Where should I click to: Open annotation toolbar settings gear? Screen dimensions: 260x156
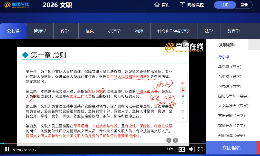183,111
